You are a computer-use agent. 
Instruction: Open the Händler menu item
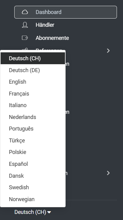[66, 25]
